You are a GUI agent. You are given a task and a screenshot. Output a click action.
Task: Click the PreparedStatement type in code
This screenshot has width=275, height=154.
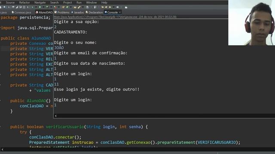coord(49,142)
